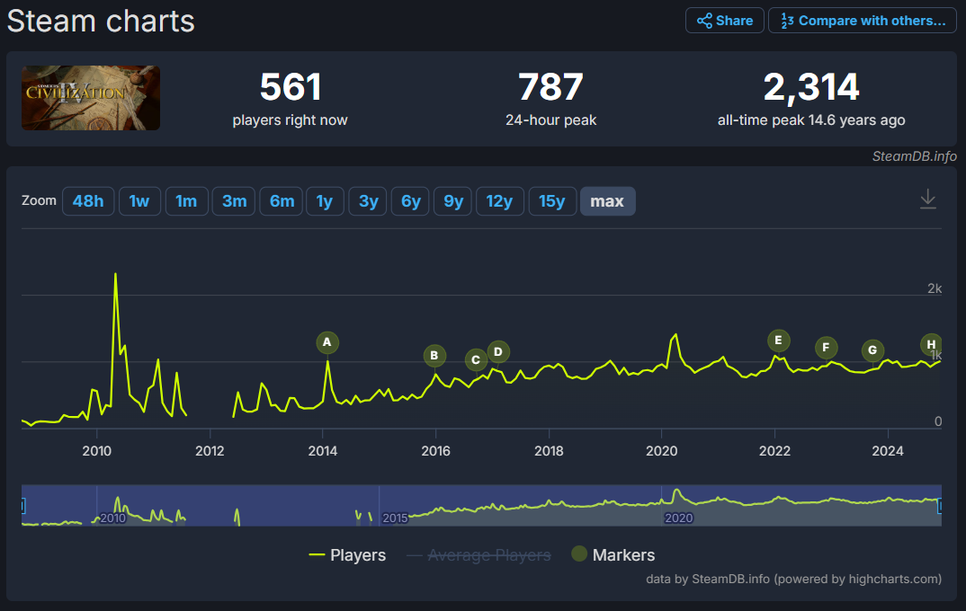
Task: Open Compare with others option
Action: (862, 21)
